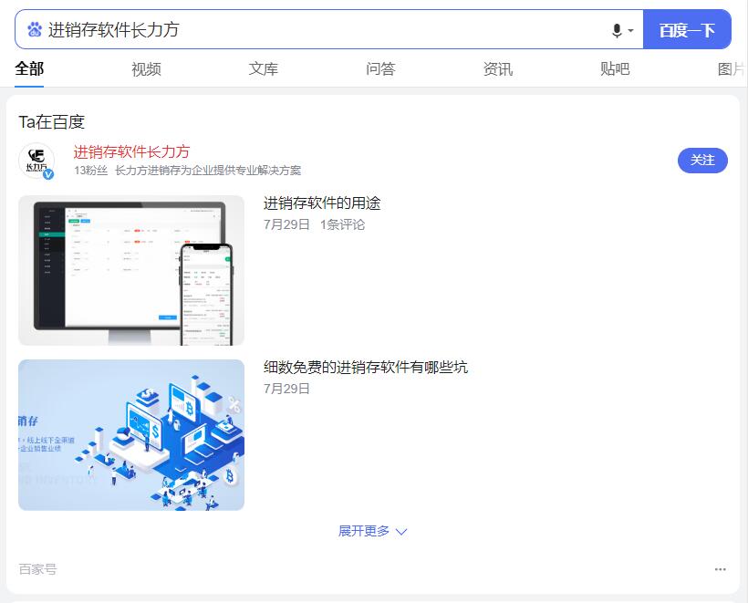The width and height of the screenshot is (748, 603).
Task: Open article 细数免费的进销存软件有哪些坑
Action: coord(366,367)
